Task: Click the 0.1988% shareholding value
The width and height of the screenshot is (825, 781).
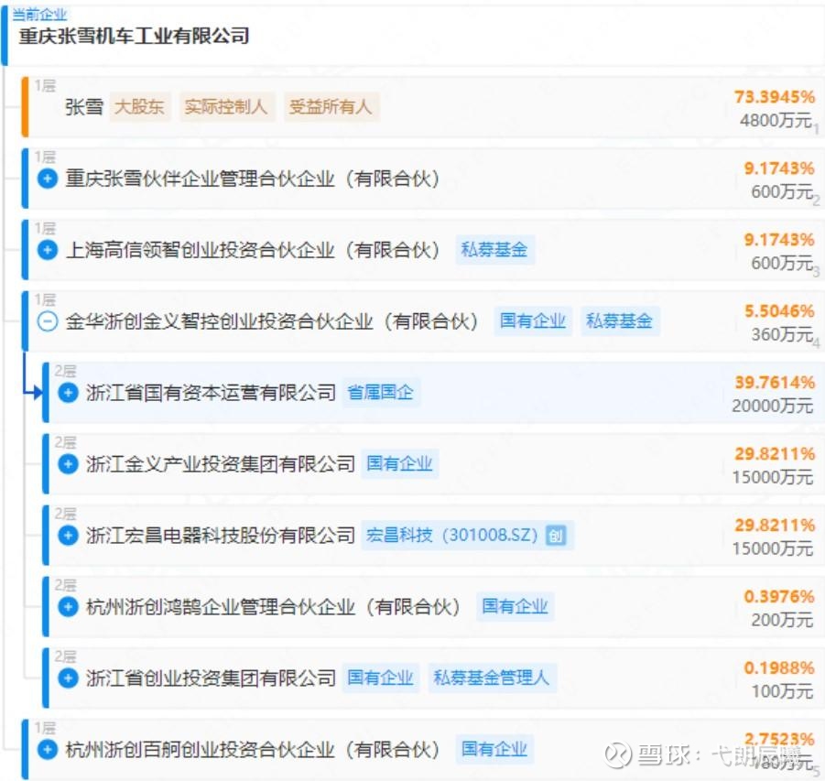Action: click(779, 668)
